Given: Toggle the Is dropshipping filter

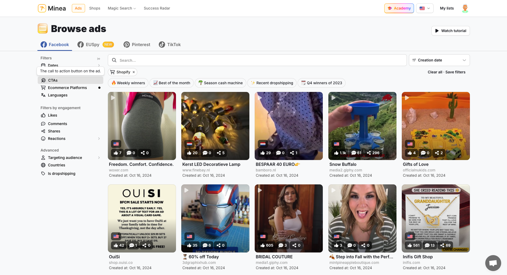Looking at the screenshot, I should coord(61,174).
